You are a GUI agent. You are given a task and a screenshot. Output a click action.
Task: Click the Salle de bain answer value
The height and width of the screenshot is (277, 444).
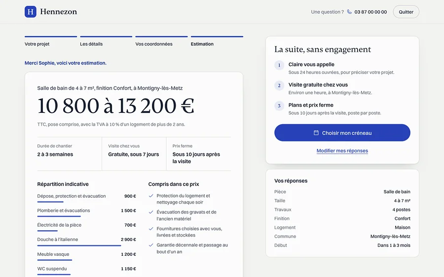397,192
